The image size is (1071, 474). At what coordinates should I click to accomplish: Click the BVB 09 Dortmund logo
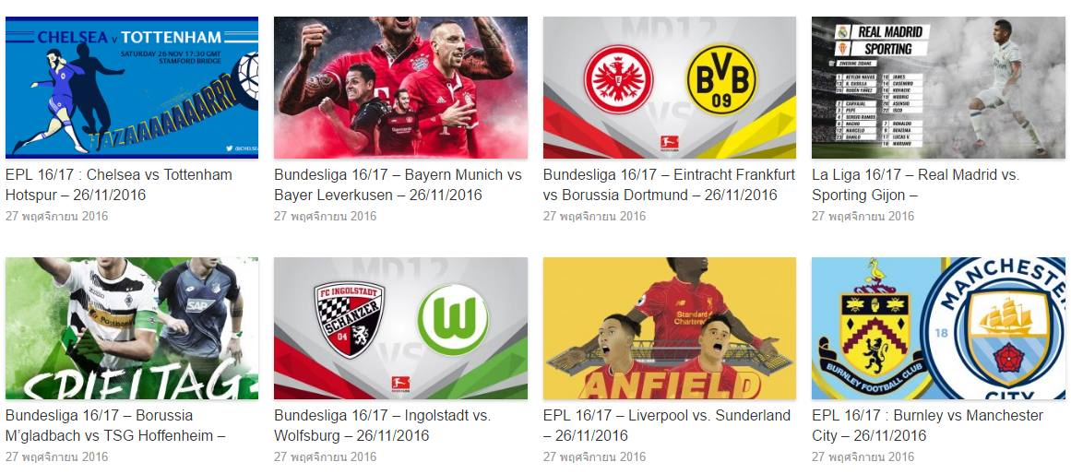(x=721, y=80)
